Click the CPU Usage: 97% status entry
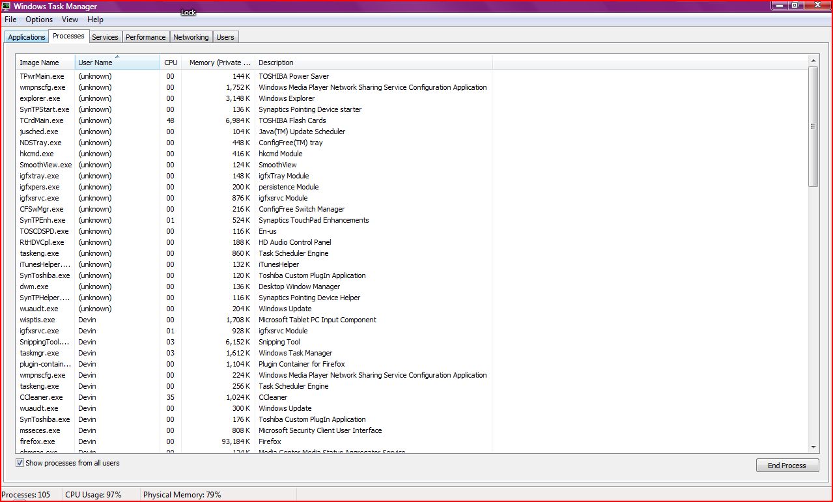 point(93,495)
